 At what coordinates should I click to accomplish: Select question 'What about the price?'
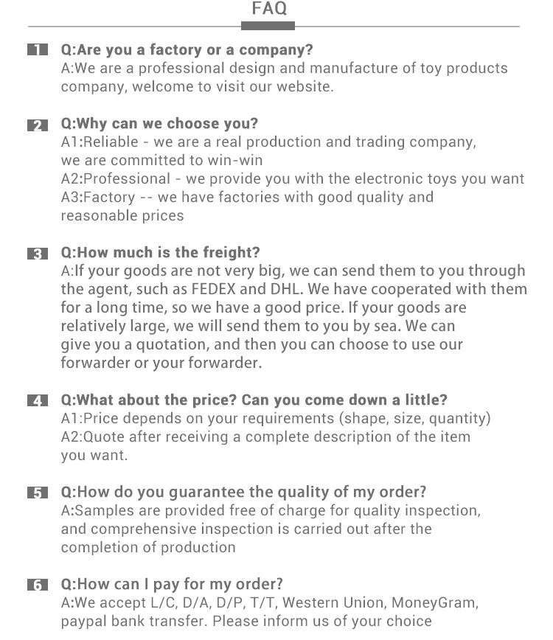click(x=254, y=400)
